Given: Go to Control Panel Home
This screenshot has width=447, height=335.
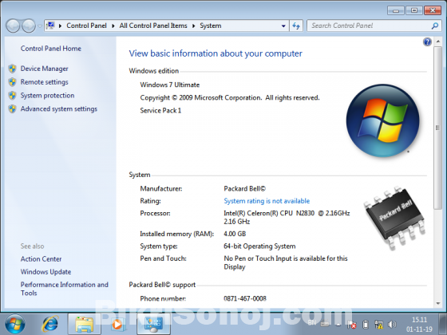Looking at the screenshot, I should pos(51,49).
